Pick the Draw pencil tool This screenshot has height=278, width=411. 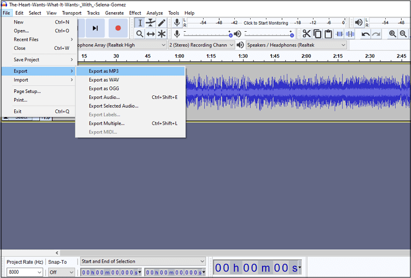[x=161, y=23]
